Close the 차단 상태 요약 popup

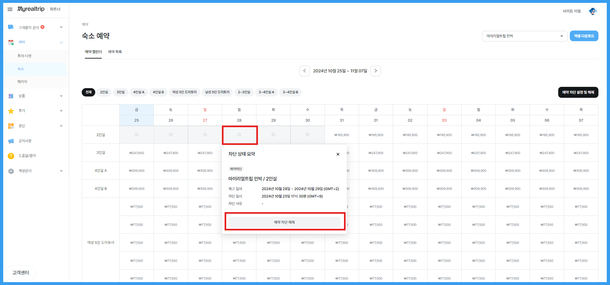point(338,154)
